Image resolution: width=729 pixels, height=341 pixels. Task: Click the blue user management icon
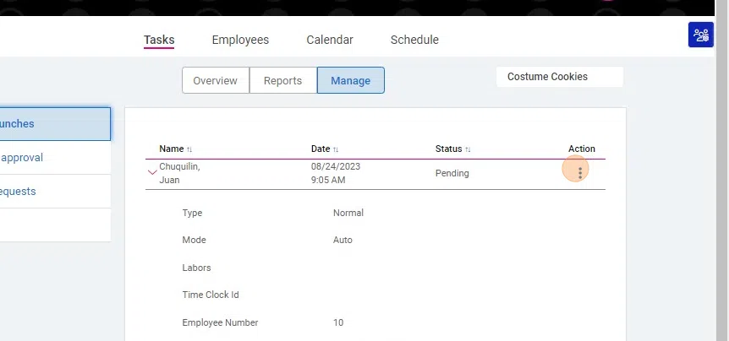(700, 35)
